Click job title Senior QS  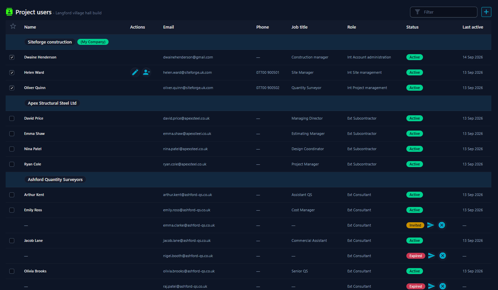click(x=299, y=271)
